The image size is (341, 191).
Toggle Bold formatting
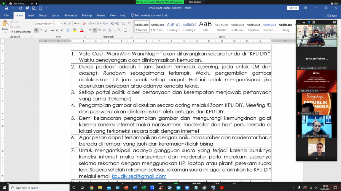36,30
